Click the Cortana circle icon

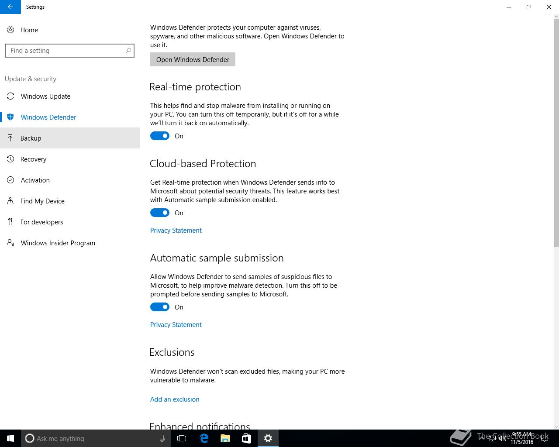click(30, 438)
